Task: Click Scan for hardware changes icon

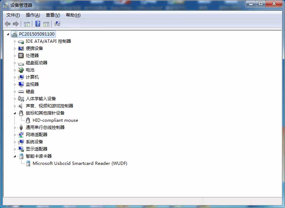Action: [x=57, y=24]
